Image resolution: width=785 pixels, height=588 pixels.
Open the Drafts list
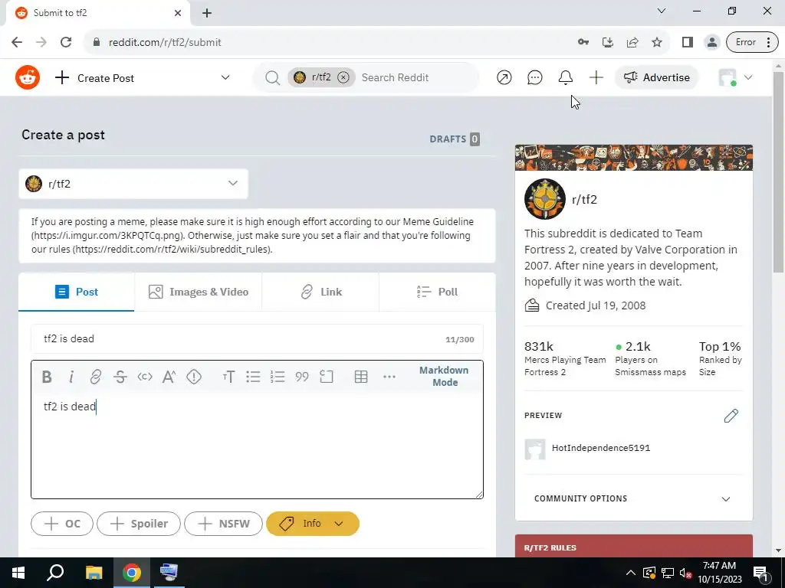(x=455, y=139)
